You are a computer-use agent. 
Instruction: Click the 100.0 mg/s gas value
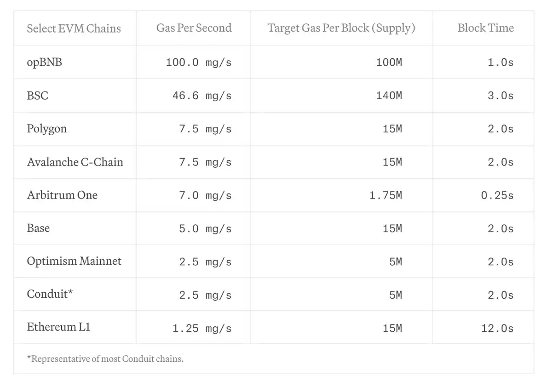coord(198,63)
